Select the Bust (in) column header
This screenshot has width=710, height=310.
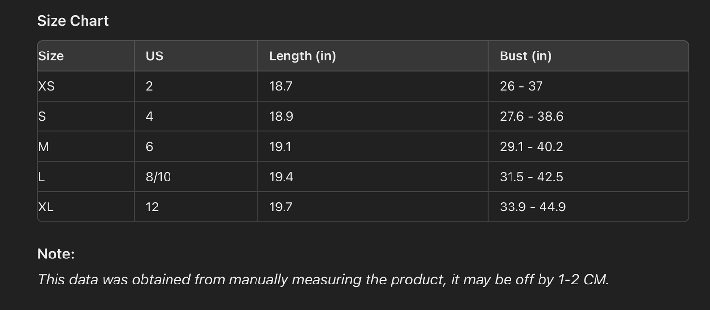525,56
